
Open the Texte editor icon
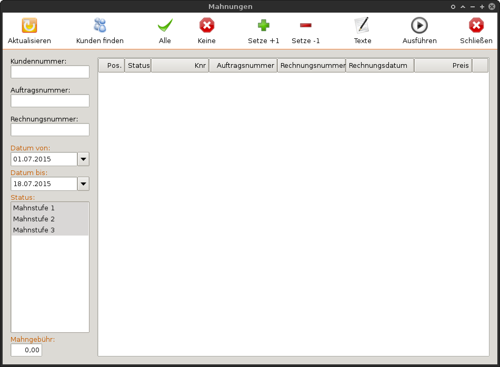[x=362, y=26]
